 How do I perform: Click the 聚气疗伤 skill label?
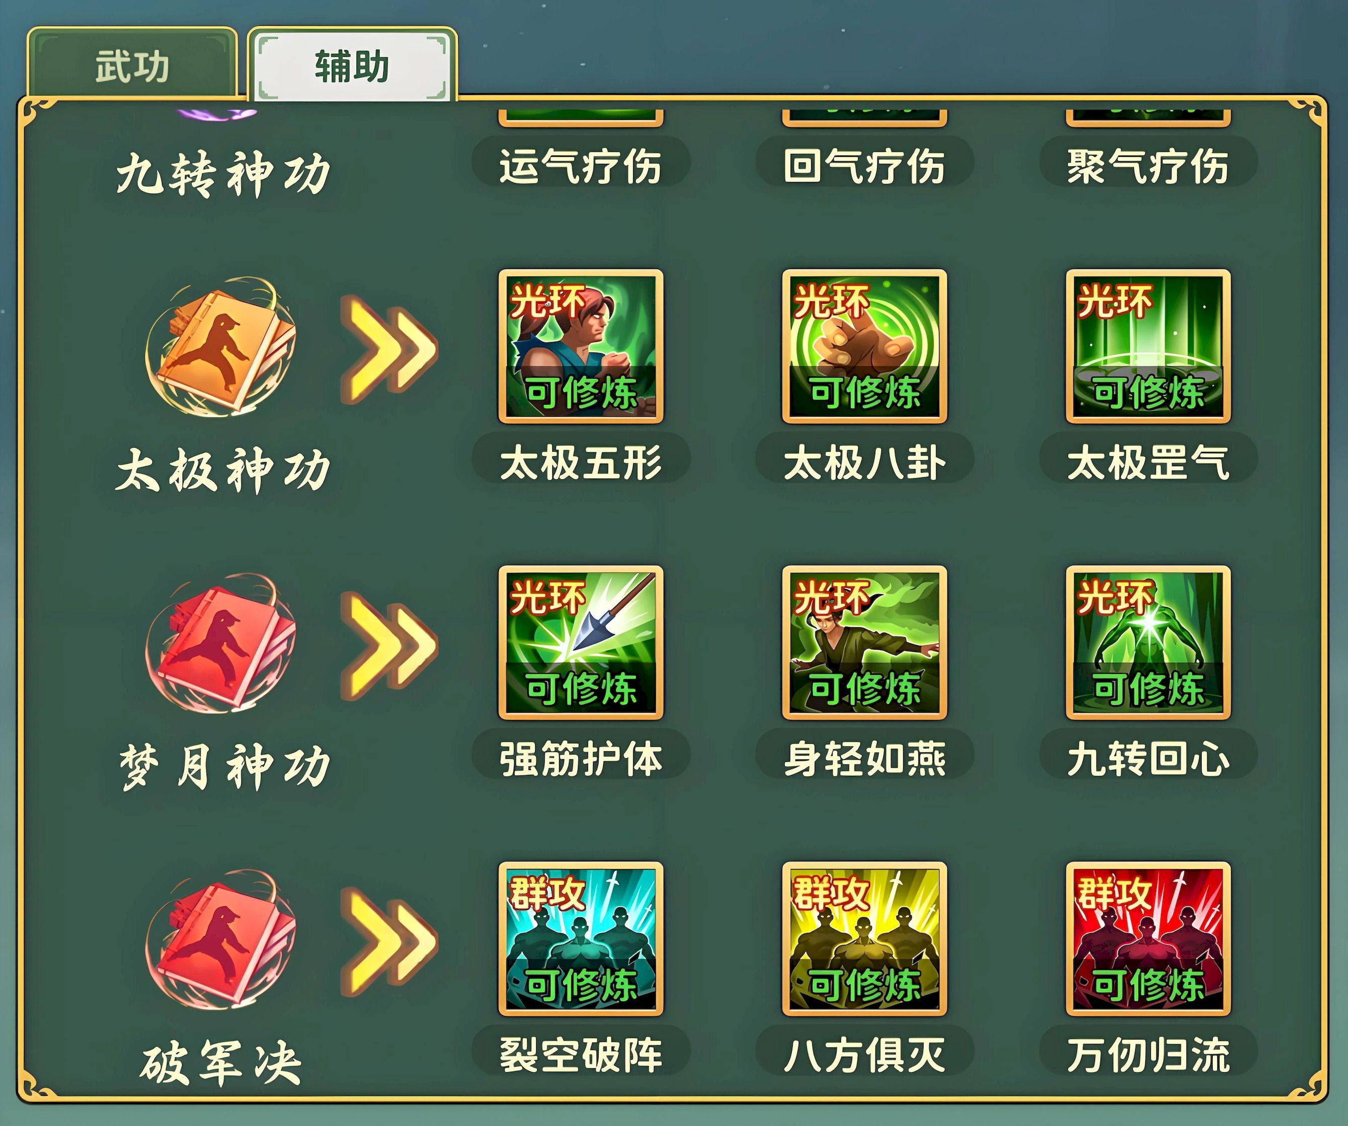click(1148, 165)
